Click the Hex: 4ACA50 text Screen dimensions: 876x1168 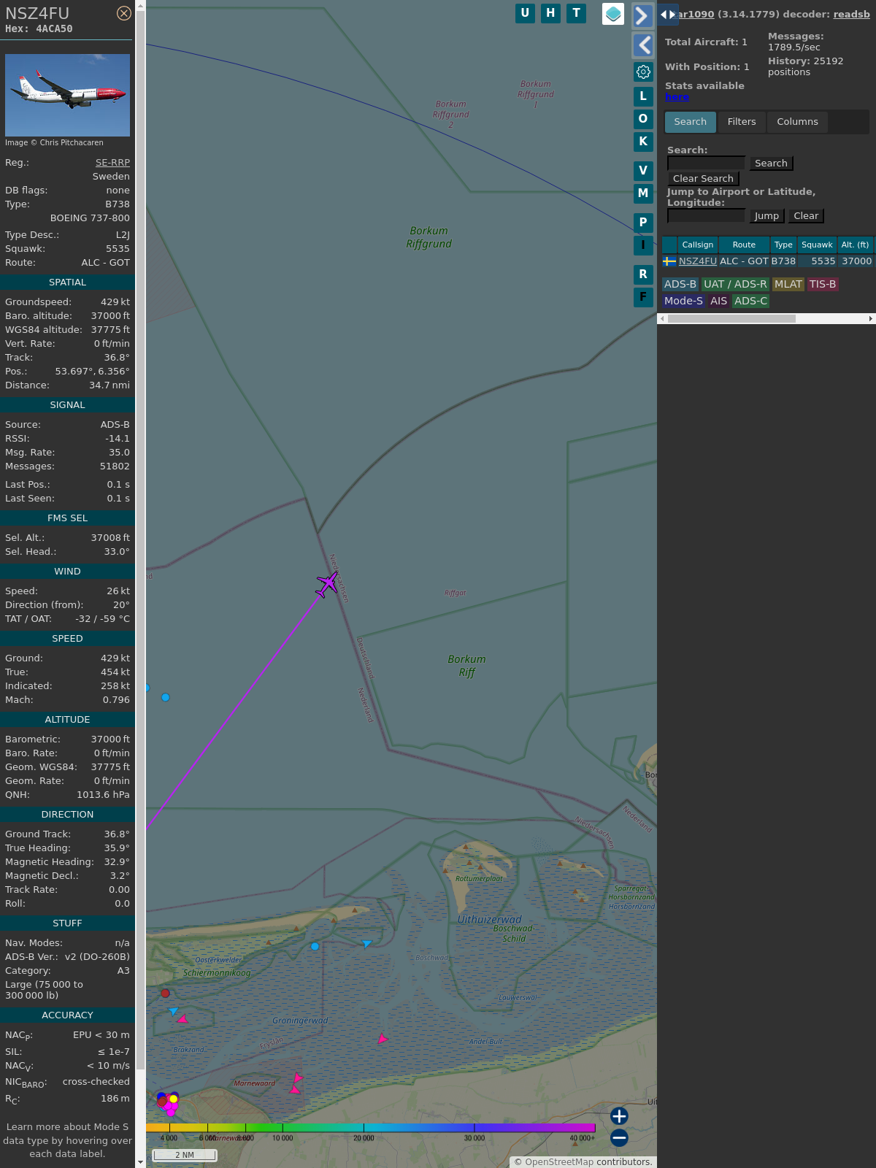coord(39,29)
